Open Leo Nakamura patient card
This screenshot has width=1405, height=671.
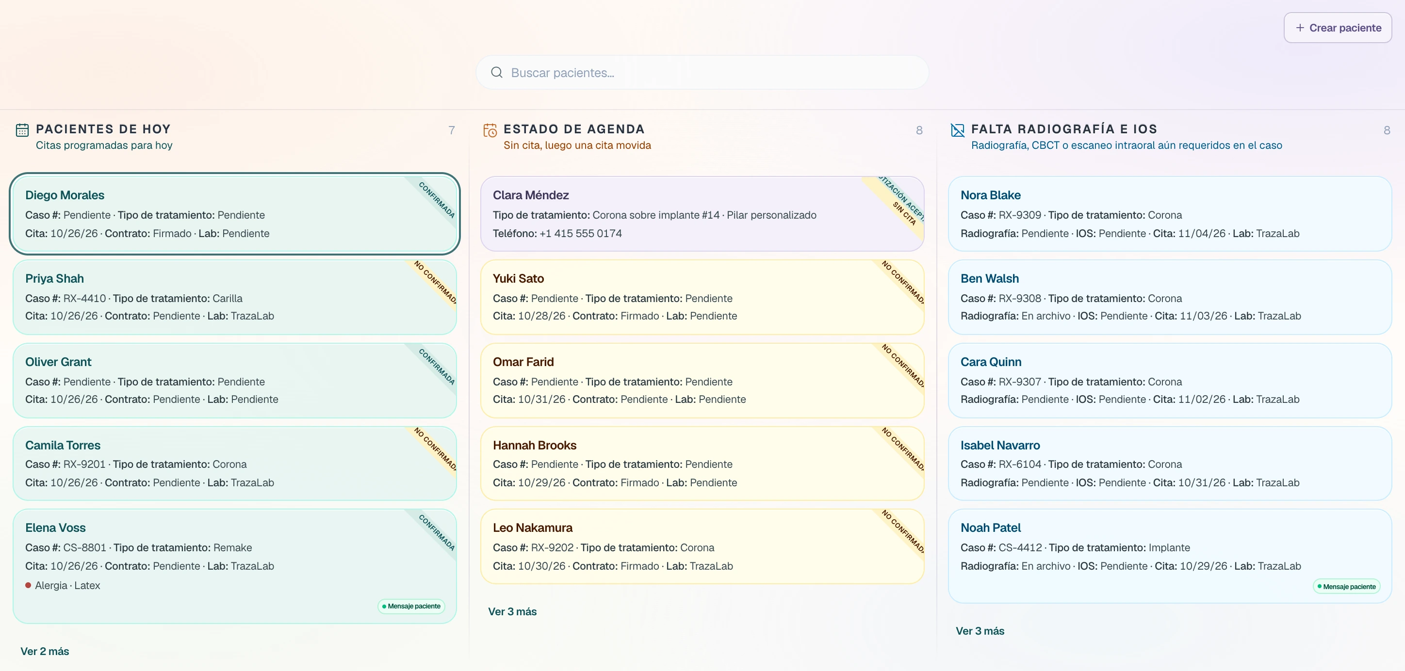(702, 546)
